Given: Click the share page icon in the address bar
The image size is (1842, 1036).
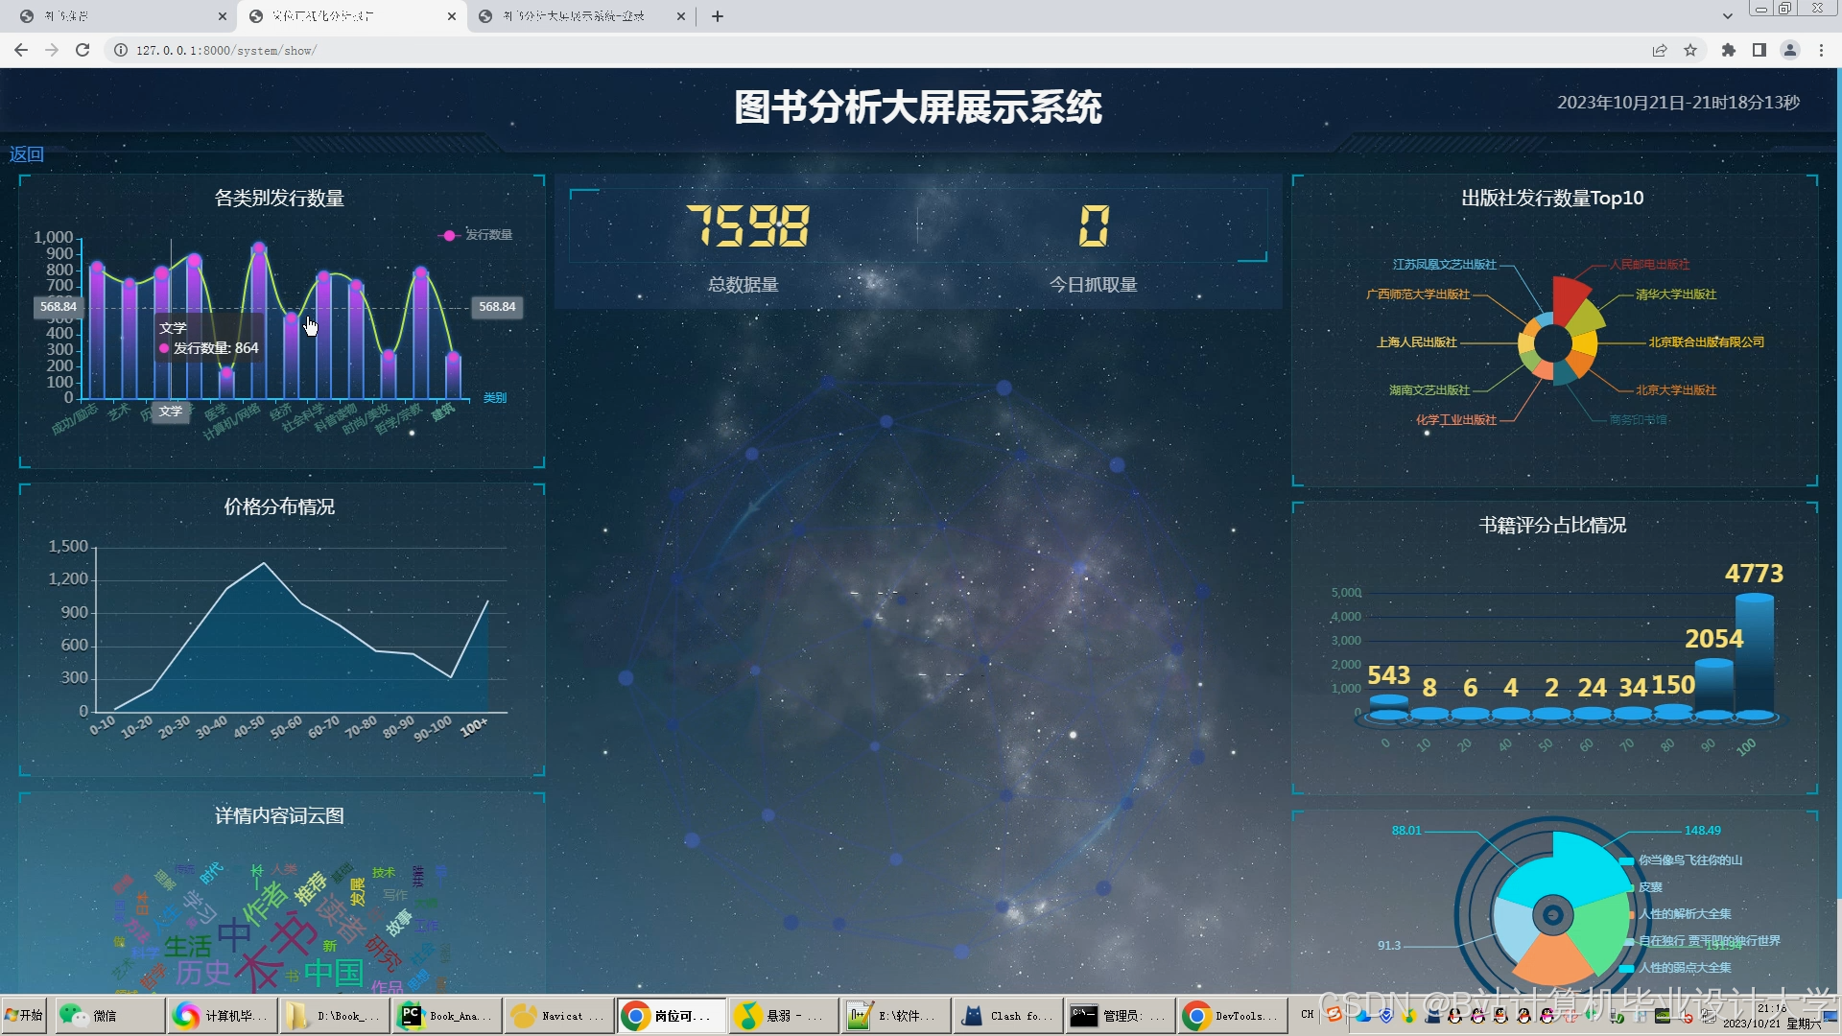Looking at the screenshot, I should point(1659,50).
